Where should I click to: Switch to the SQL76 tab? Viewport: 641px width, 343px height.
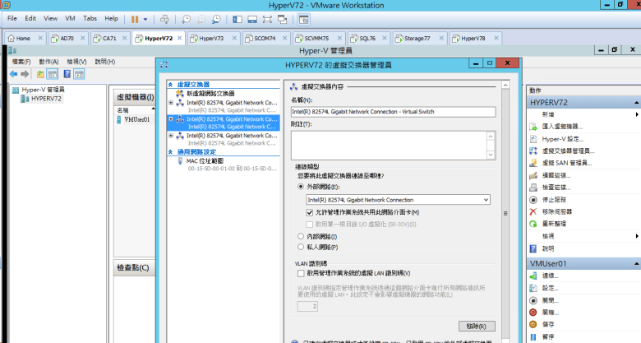click(x=362, y=38)
